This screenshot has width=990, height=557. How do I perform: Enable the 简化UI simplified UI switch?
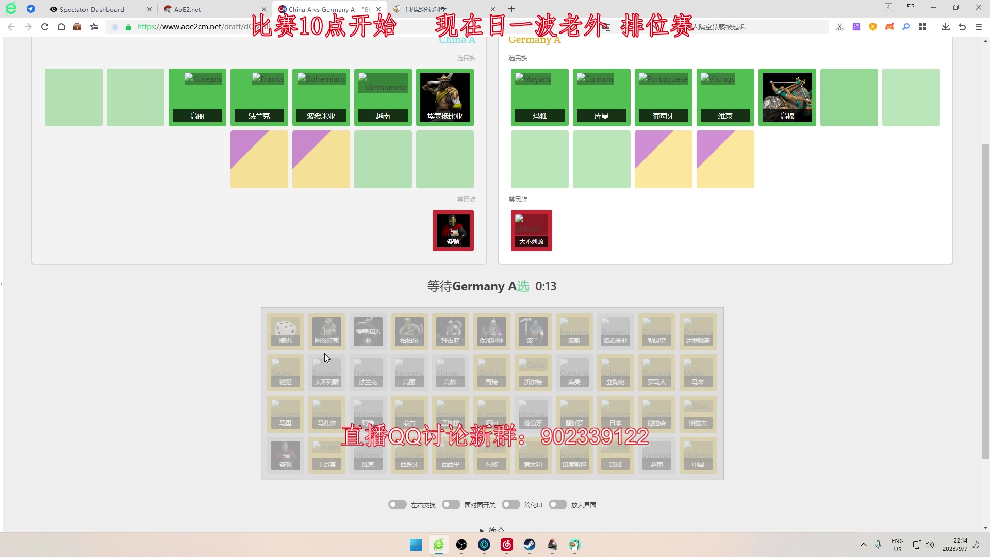click(x=510, y=504)
